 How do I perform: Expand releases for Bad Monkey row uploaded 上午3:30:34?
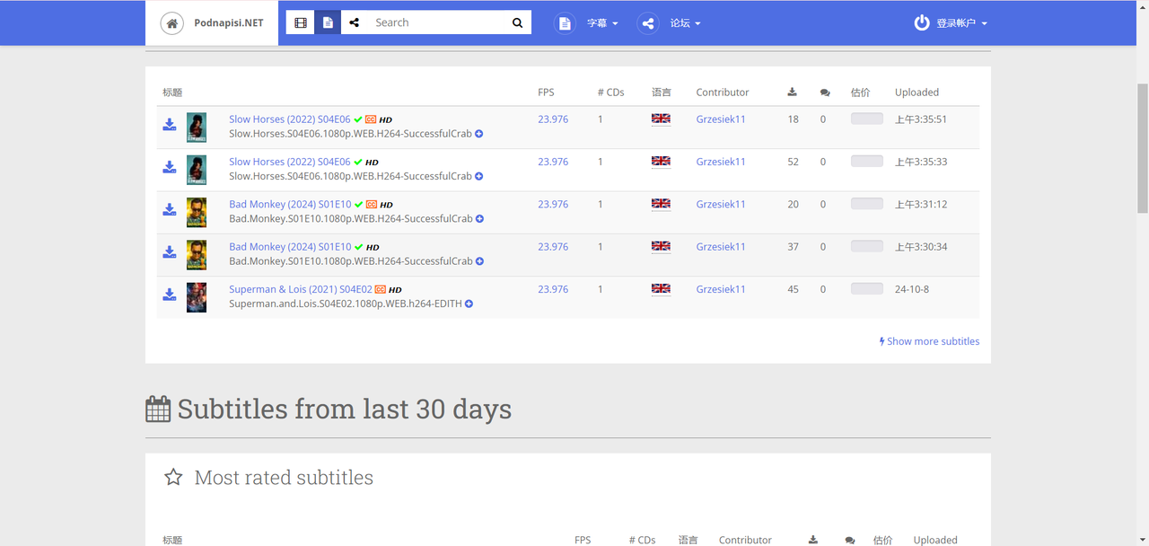[x=479, y=261]
